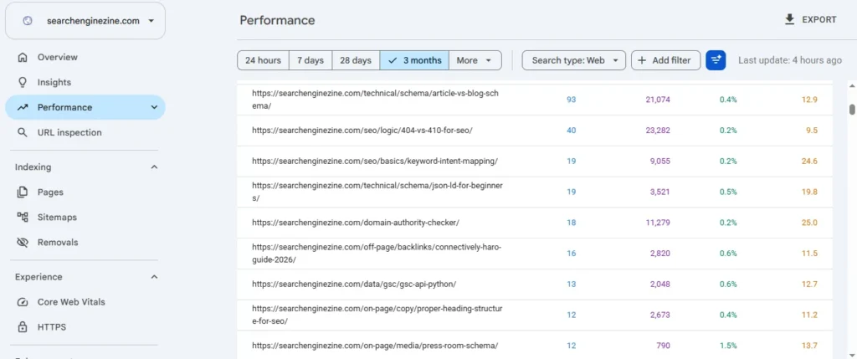This screenshot has width=857, height=359.
Task: Go to Insights in the sidebar
Action: [85, 82]
